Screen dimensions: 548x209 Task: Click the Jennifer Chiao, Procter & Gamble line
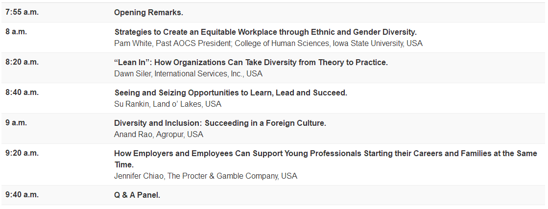pos(205,176)
